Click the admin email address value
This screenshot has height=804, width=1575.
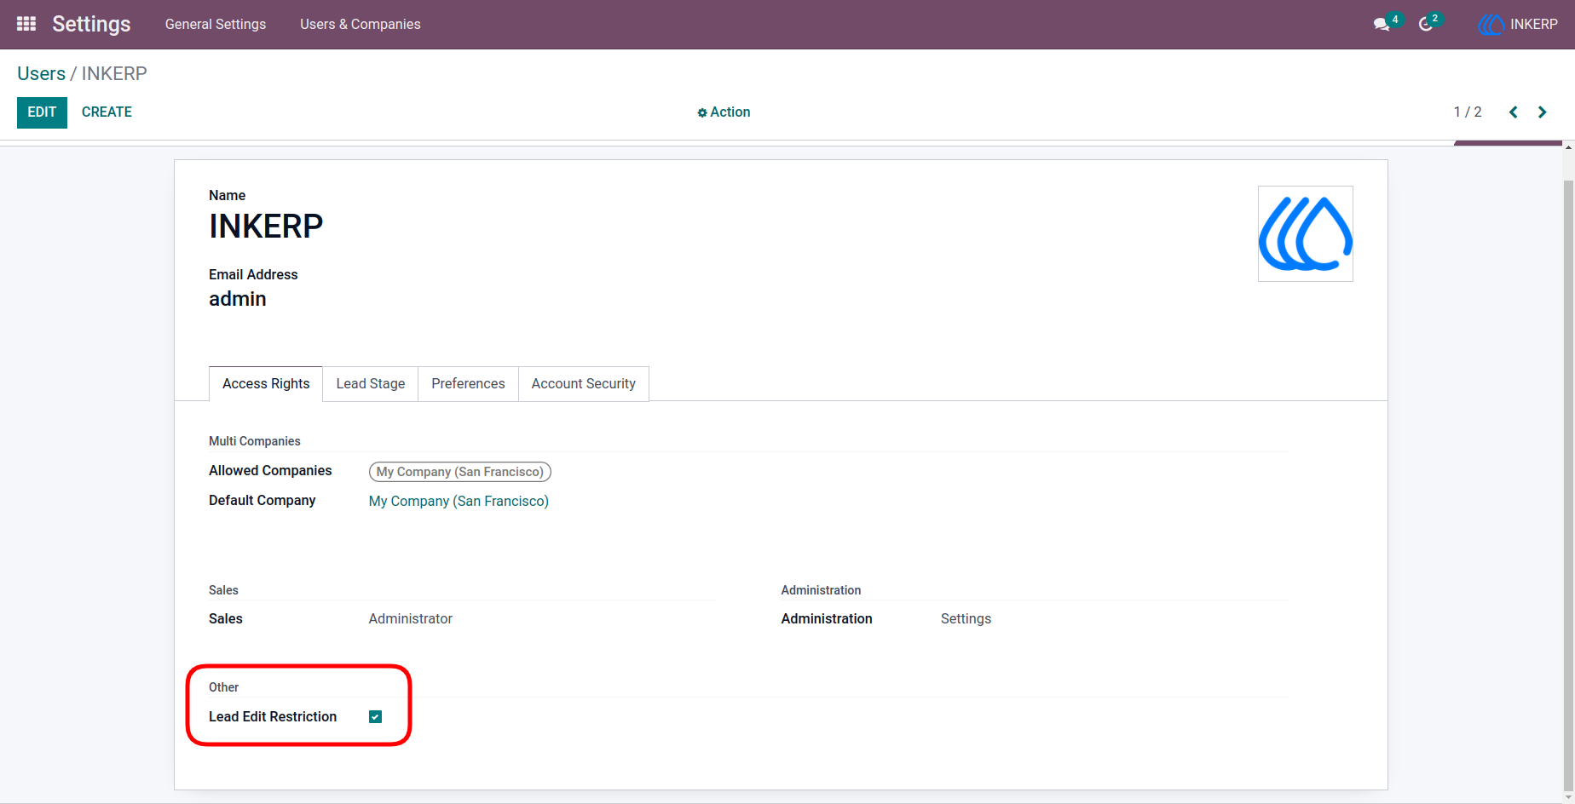tap(238, 299)
